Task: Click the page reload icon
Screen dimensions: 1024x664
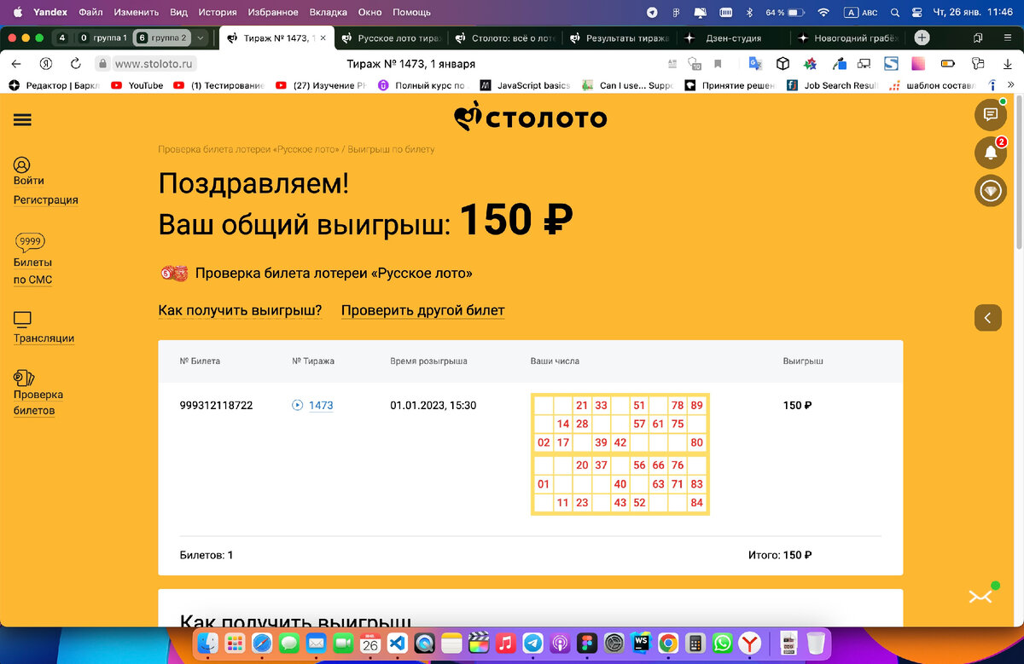Action: click(76, 63)
